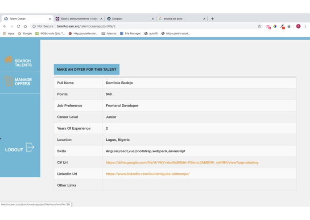
Task: Click the first extension icon after star
Action: [x=268, y=27]
